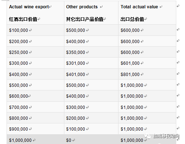Click the Total actual value header
185x144 pixels.
pyautogui.click(x=147, y=13)
